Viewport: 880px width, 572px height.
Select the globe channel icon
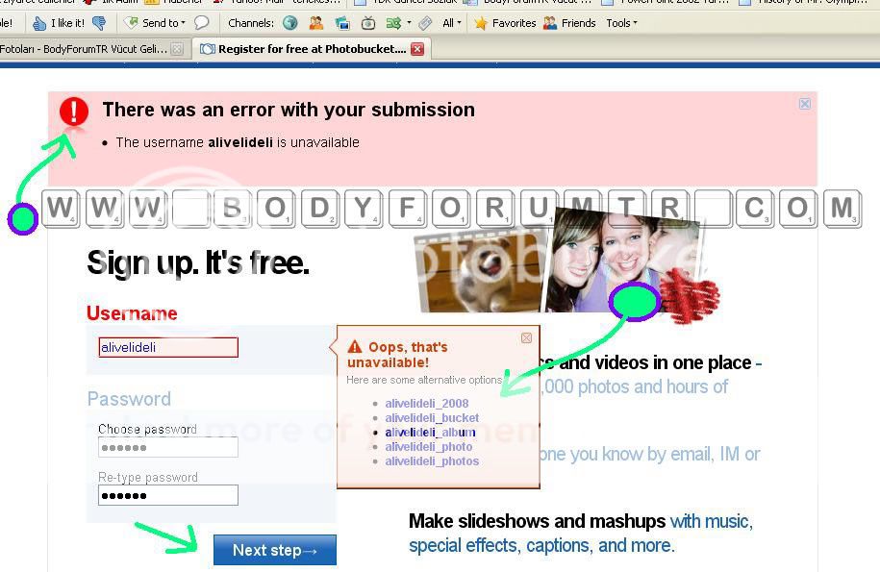point(290,23)
